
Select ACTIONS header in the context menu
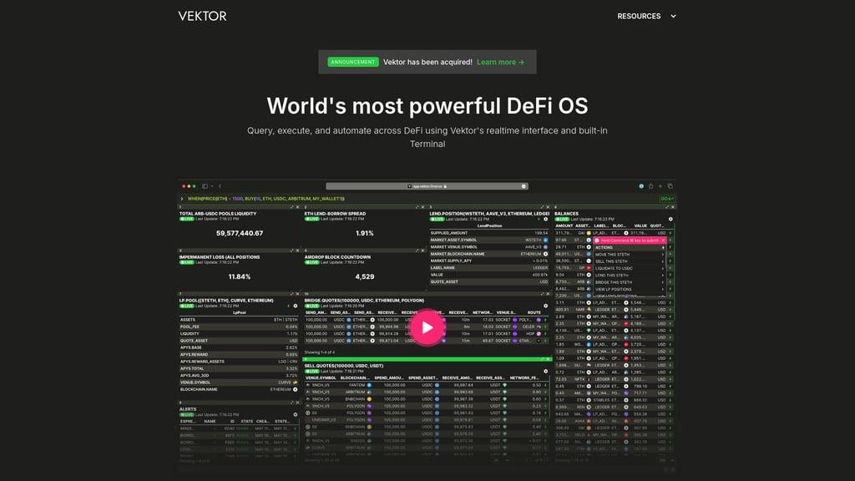tap(630, 247)
